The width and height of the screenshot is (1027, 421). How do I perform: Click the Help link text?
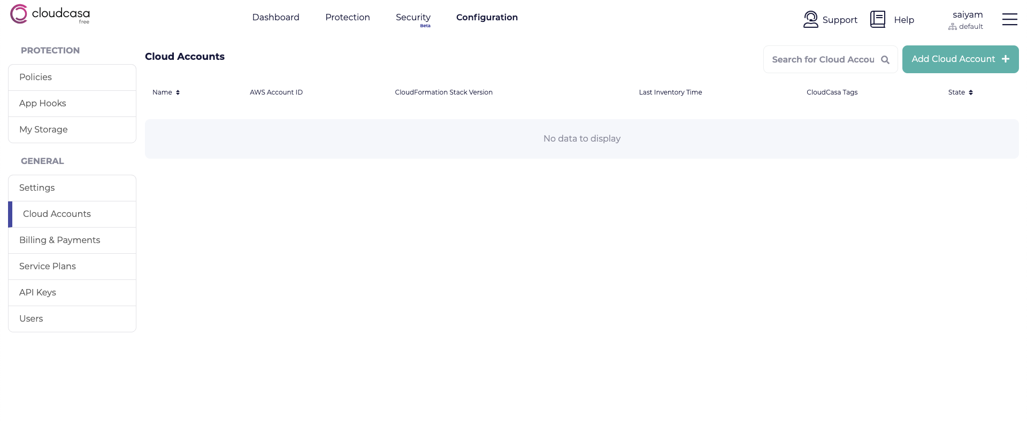(x=904, y=20)
